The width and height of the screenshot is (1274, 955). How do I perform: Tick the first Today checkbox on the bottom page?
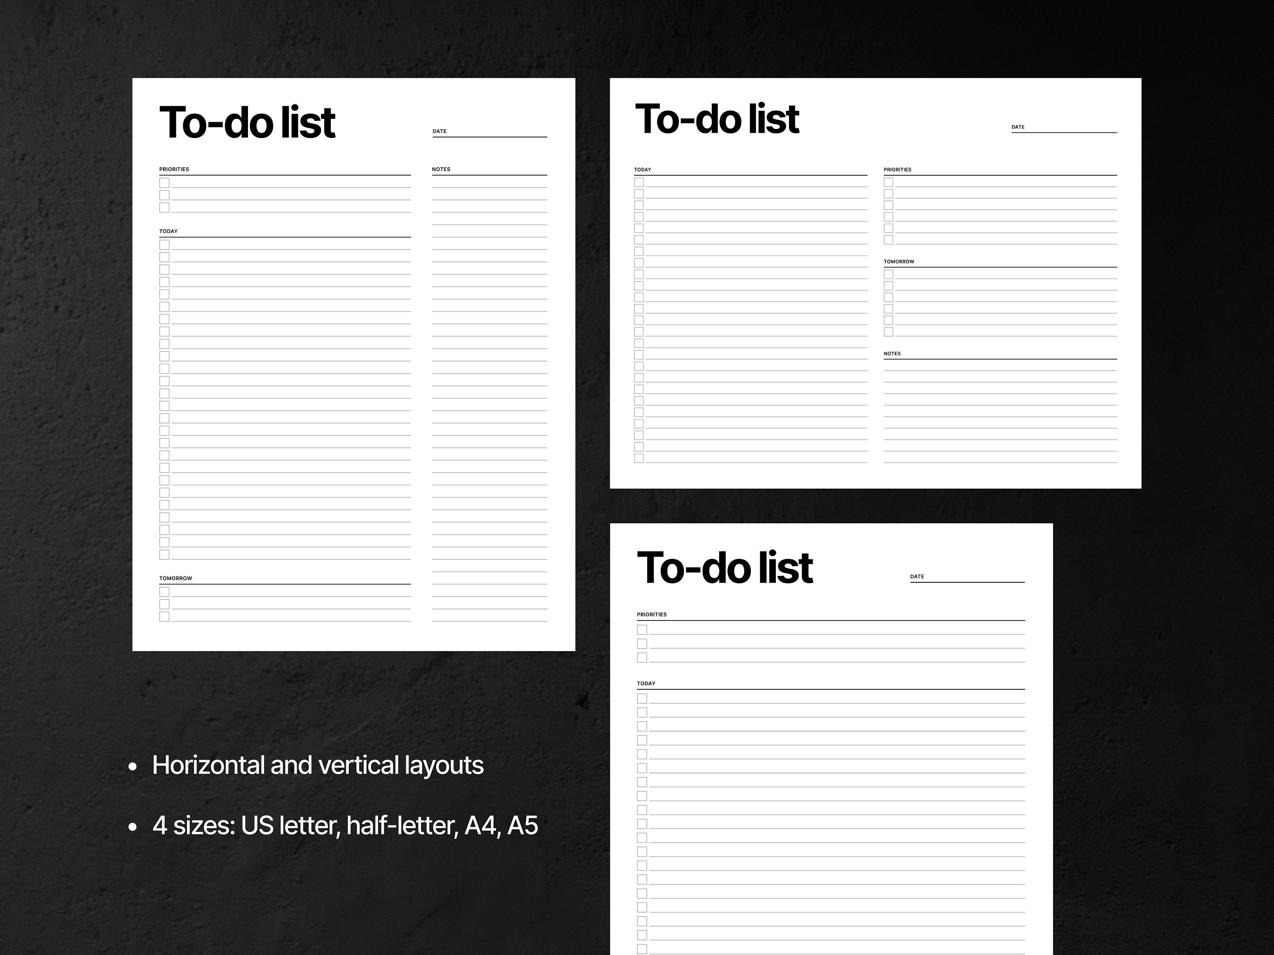point(642,699)
